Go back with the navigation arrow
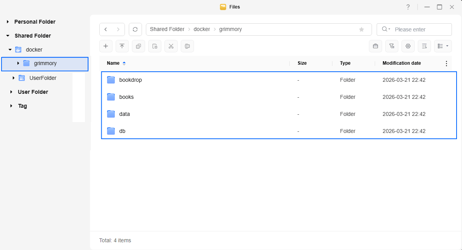The image size is (462, 250). [106, 29]
